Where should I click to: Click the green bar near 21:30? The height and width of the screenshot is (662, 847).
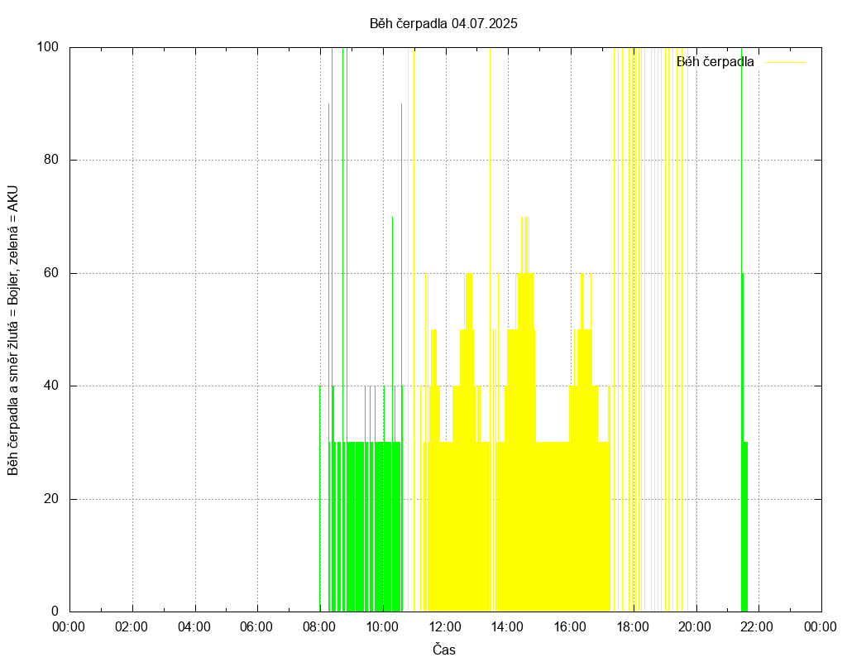tap(744, 527)
